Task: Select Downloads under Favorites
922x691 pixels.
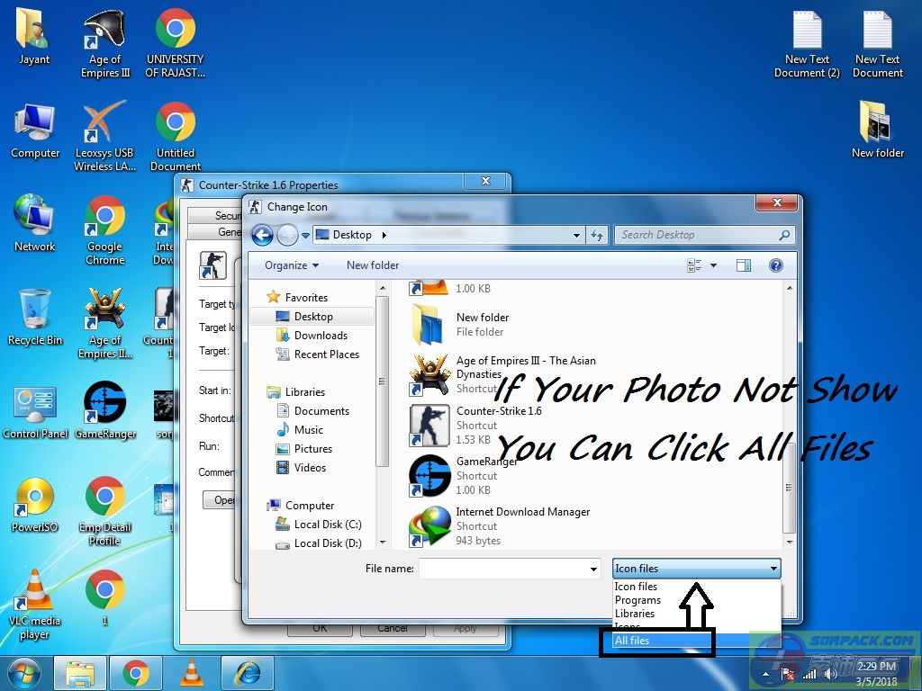Action: 321,336
